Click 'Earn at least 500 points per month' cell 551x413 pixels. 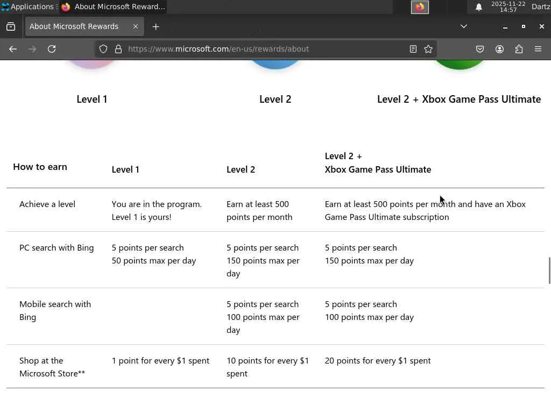(x=259, y=211)
